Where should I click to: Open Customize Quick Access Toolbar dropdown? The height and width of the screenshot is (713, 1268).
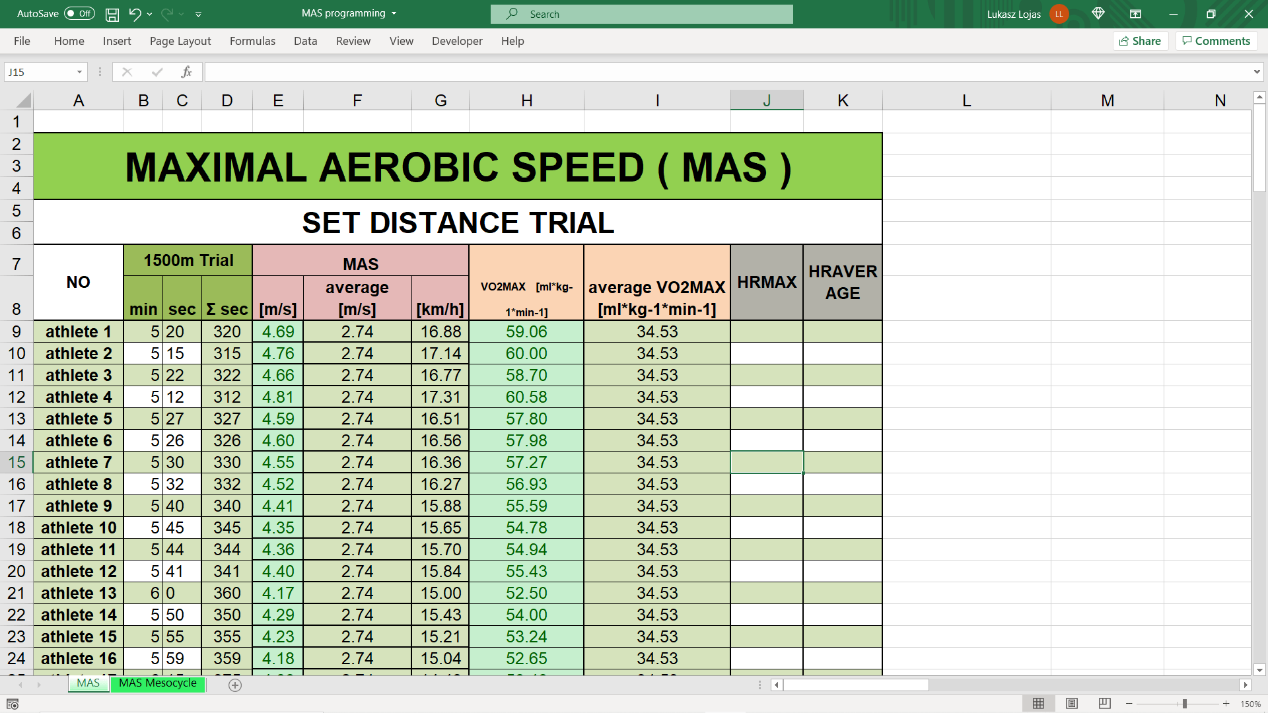pos(199,14)
